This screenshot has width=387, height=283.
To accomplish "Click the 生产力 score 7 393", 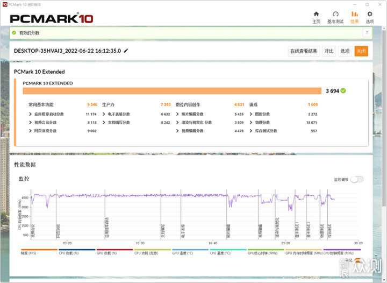I will tap(166, 104).
